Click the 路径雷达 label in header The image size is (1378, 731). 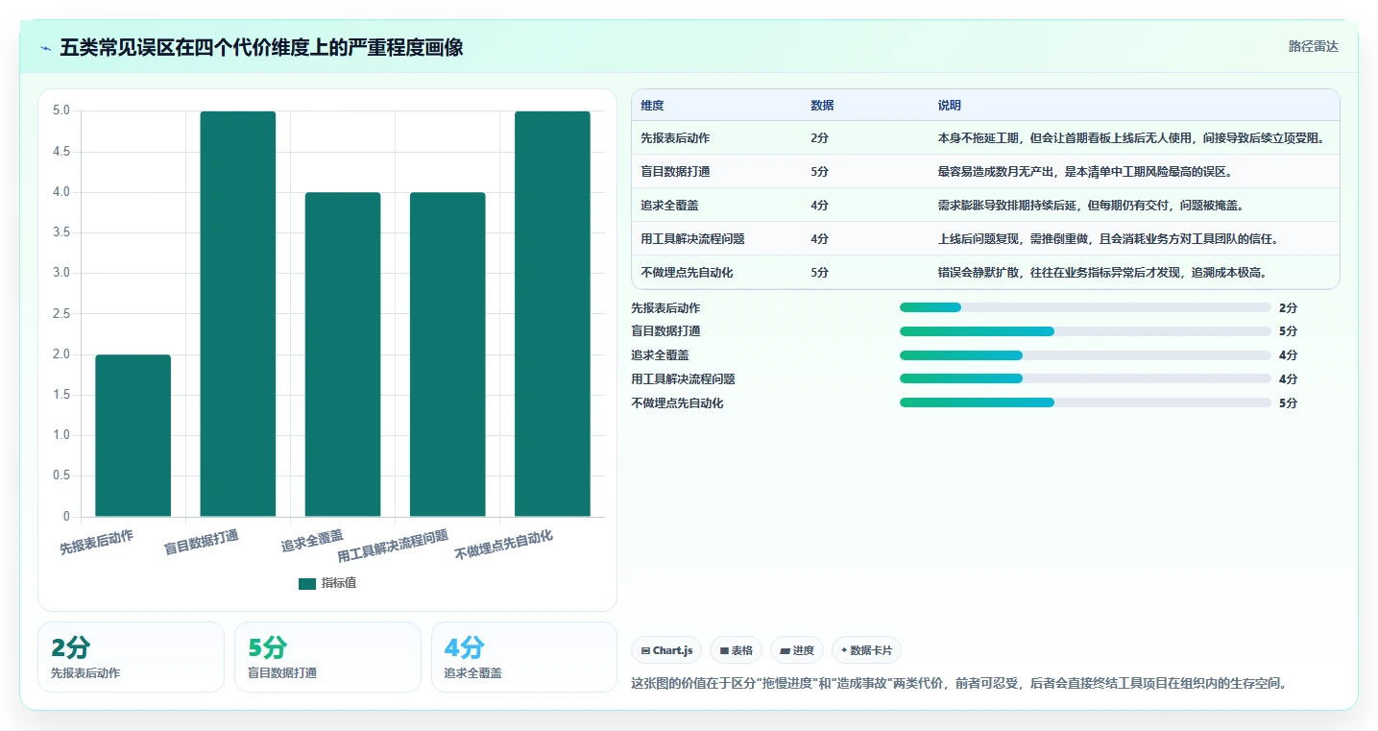click(1313, 46)
